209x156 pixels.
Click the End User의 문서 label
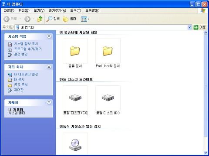(x=108, y=66)
